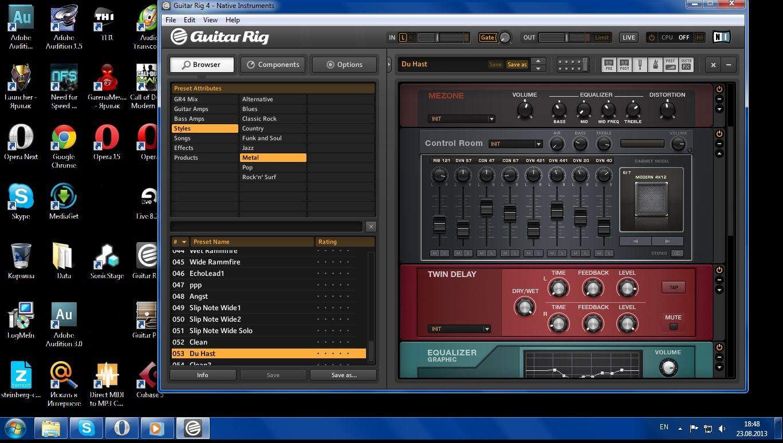Show the Metronome module
This screenshot has height=443, width=783.
tap(655, 65)
